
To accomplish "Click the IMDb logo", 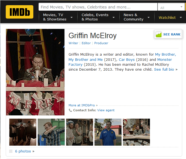I will point(19,12).
